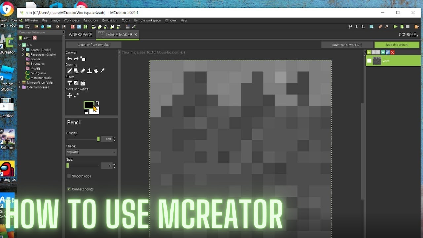Delete layer with red X icon
Image resolution: width=423 pixels, height=238 pixels.
pos(392,52)
